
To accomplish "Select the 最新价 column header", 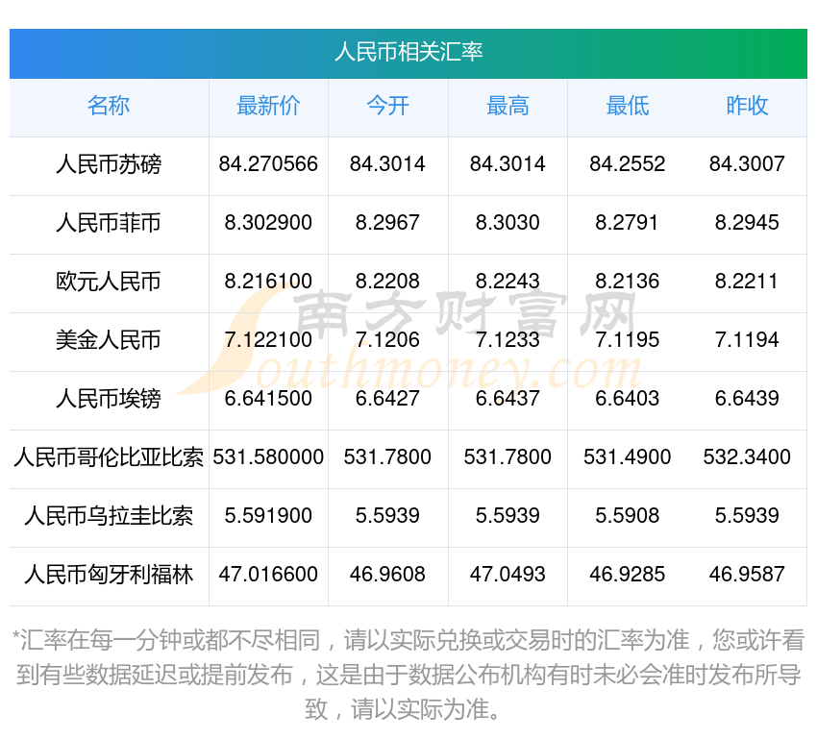I will [268, 107].
